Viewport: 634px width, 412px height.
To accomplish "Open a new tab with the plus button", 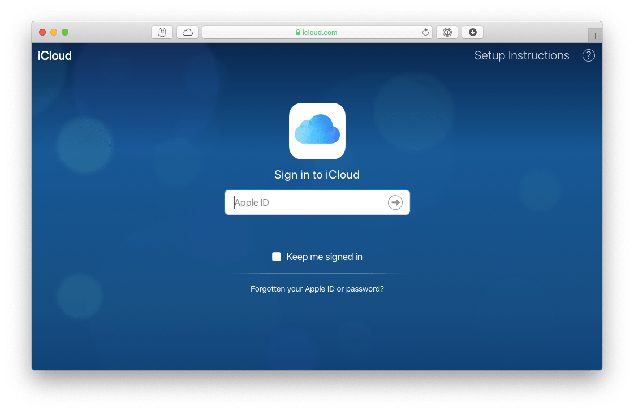I will [x=594, y=34].
